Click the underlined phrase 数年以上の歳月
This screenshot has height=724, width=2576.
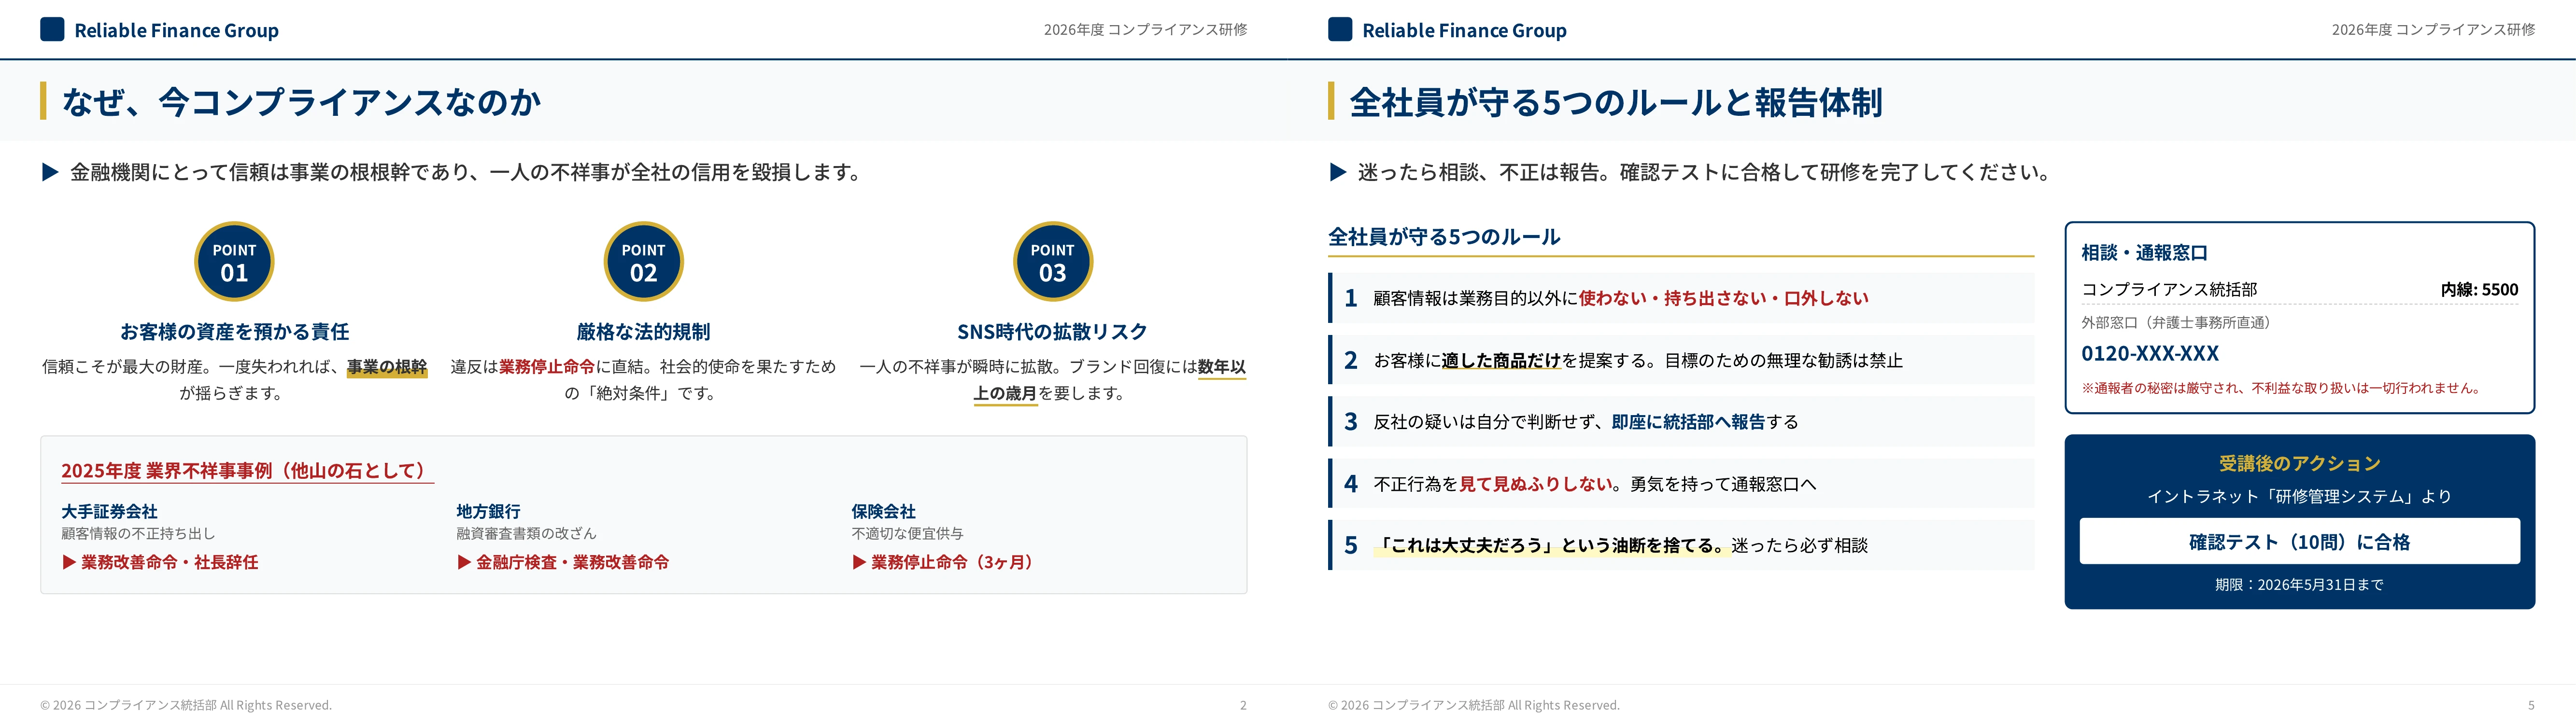point(1110,380)
